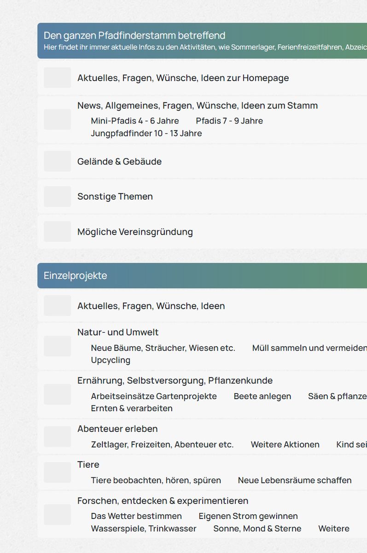Open the Einzelprojekte category header

pos(76,276)
